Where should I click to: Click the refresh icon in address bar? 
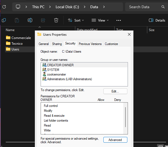pyautogui.click(x=4, y=7)
